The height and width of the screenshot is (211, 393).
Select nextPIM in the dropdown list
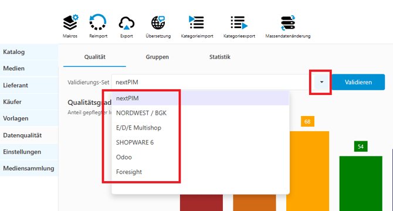(x=201, y=98)
